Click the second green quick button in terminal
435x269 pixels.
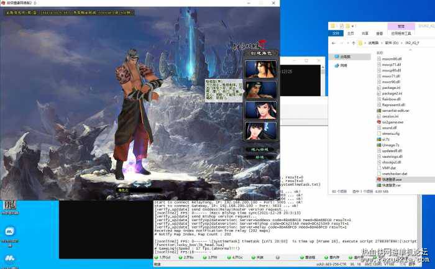point(186,257)
